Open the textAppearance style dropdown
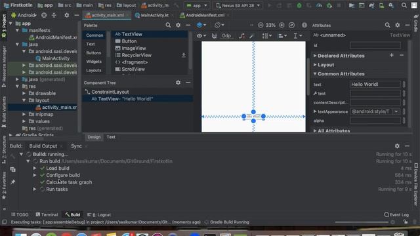Image resolution: width=420 pixels, height=236 pixels. pos(396,111)
